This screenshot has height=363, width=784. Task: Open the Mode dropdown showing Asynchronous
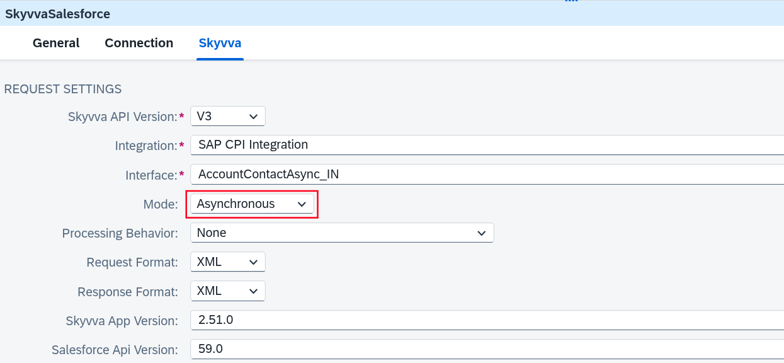[x=252, y=204]
